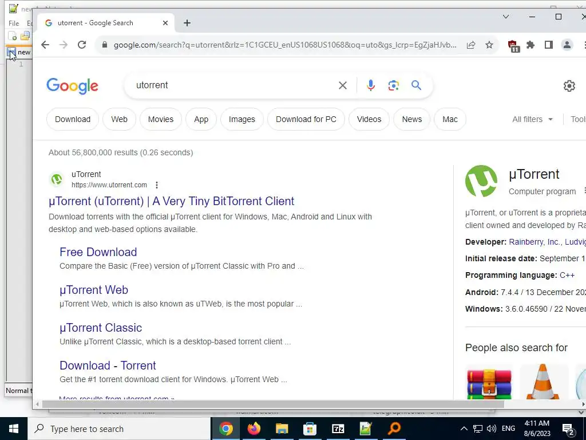The image size is (586, 440).
Task: Open the Download - Torrent sitelink
Action: 108,366
